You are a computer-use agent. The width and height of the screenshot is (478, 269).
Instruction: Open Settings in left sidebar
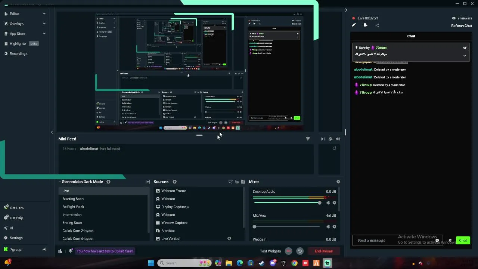coord(16,238)
